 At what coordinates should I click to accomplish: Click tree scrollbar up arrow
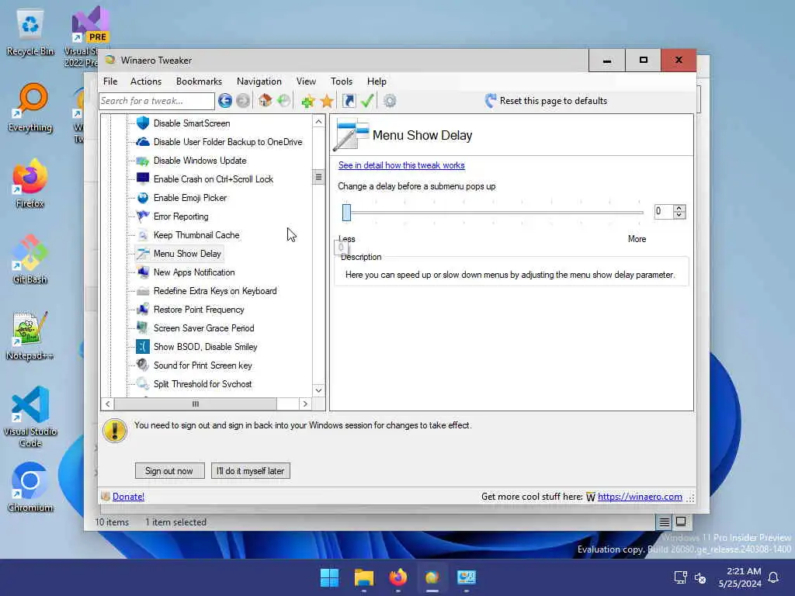pyautogui.click(x=318, y=122)
